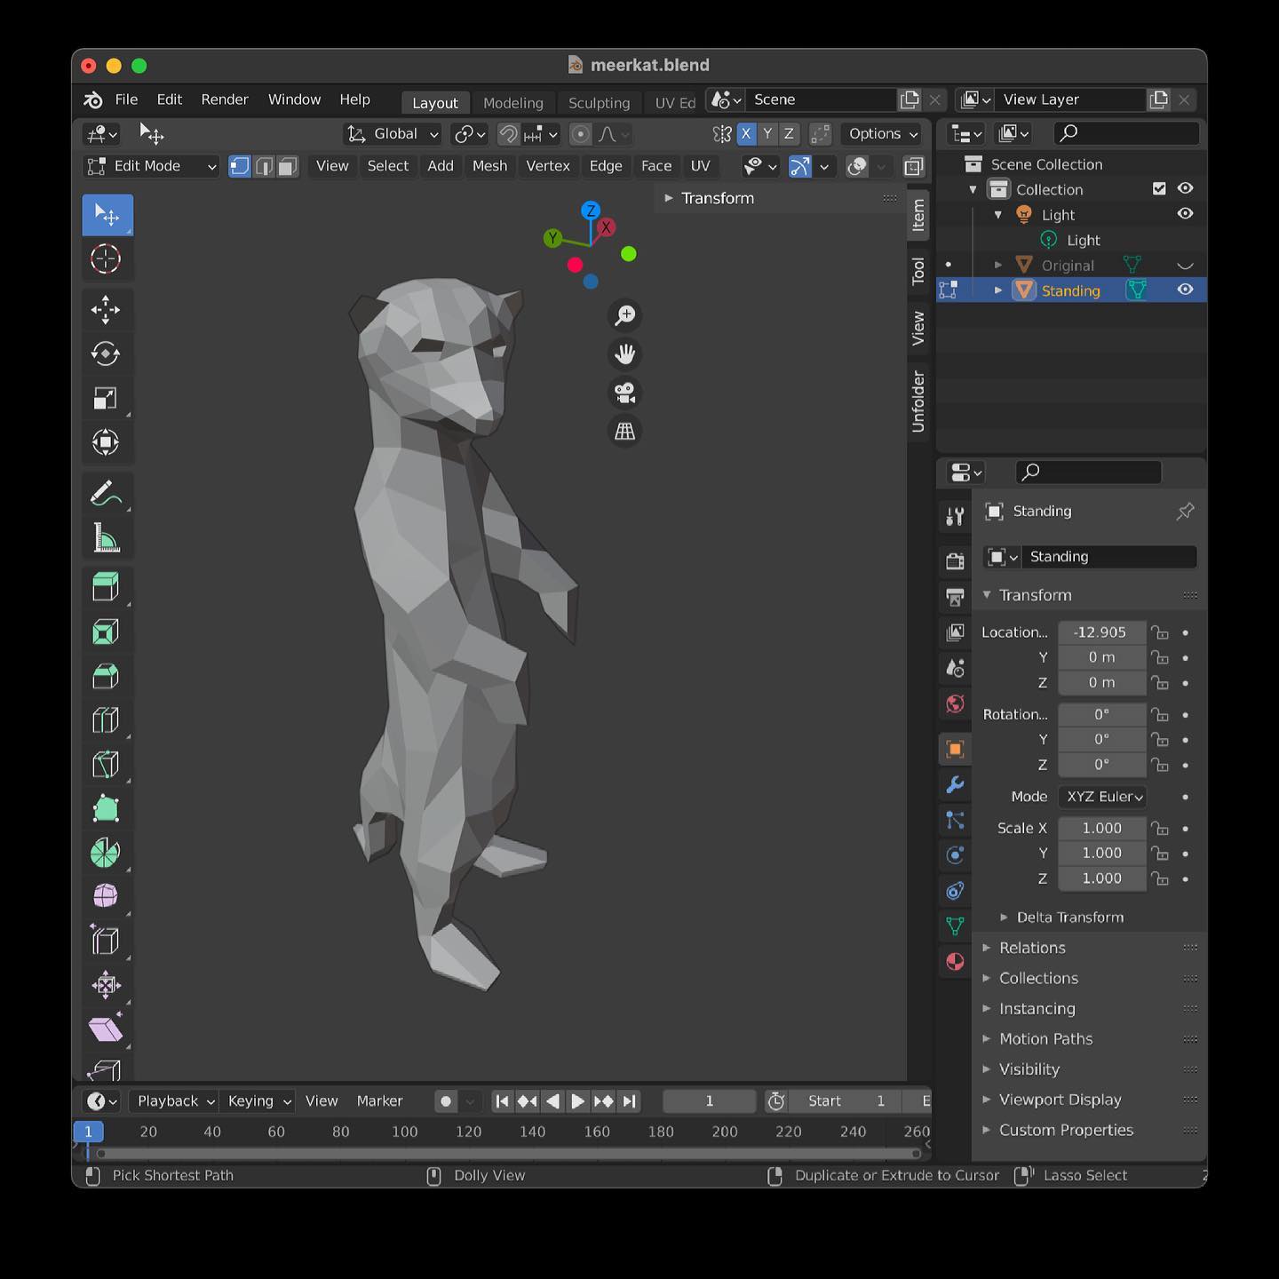Click the zoom viewport magnifier icon
This screenshot has height=1279, width=1279.
[625, 314]
